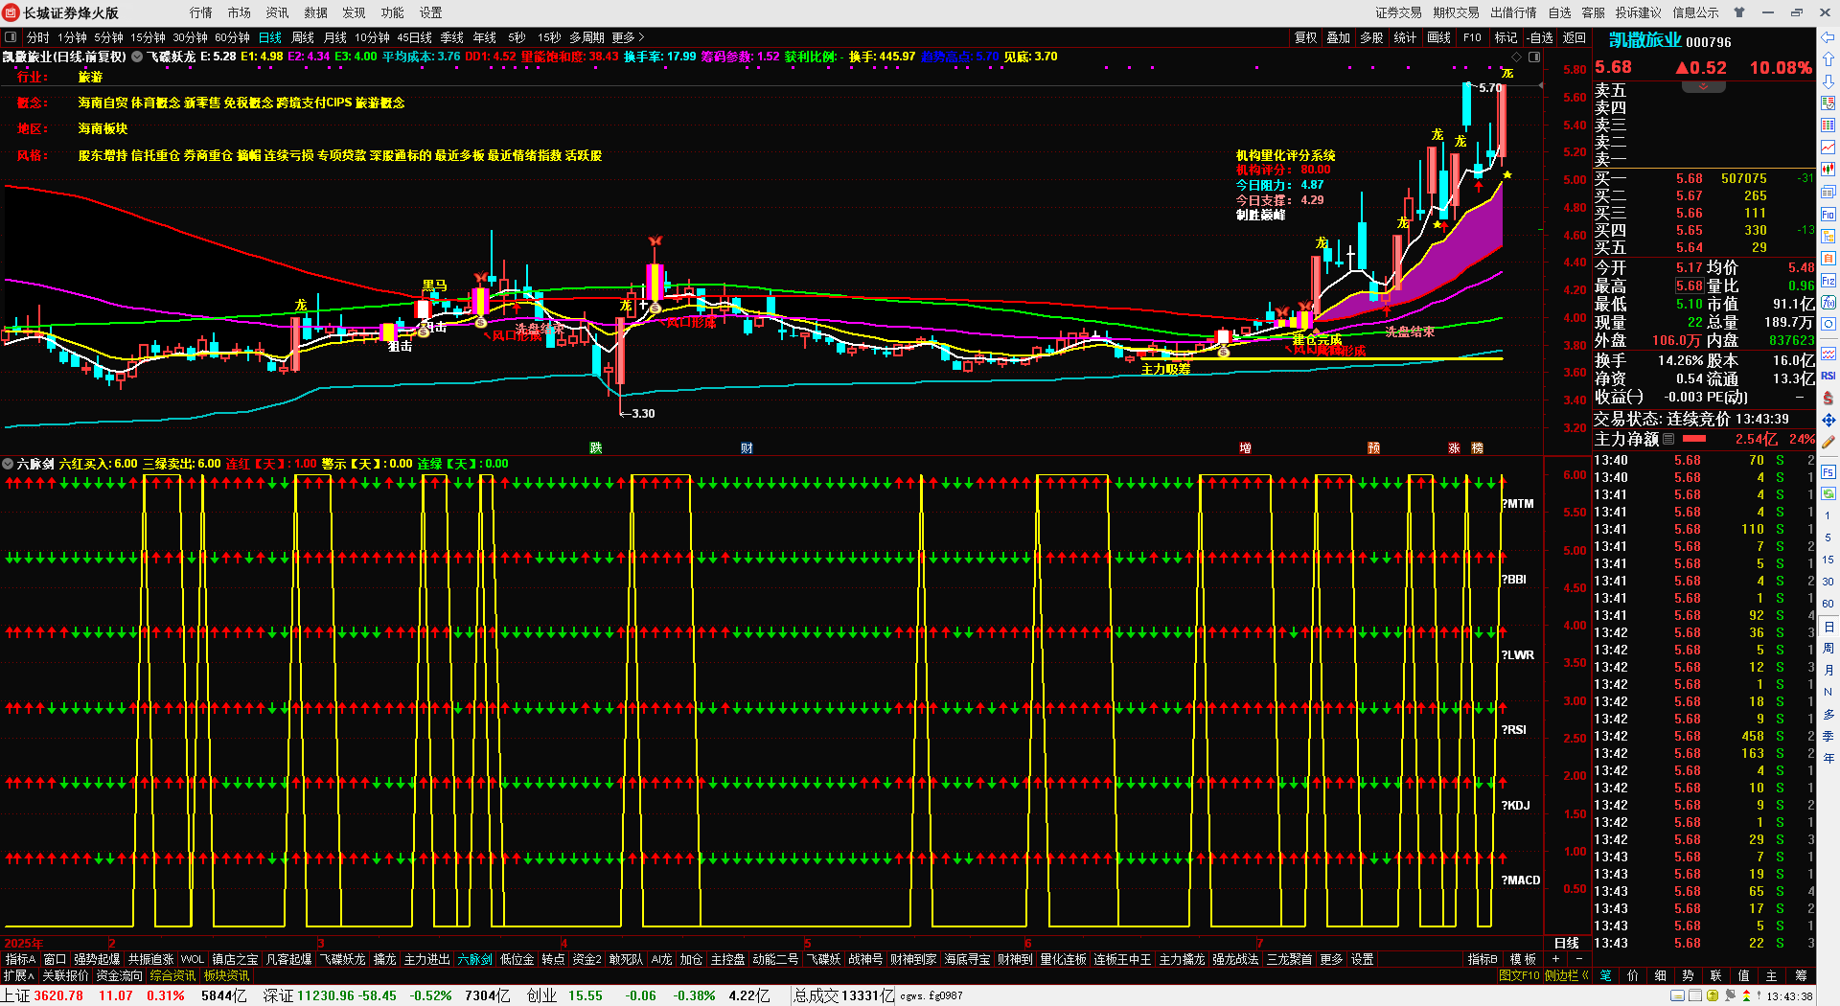The height and width of the screenshot is (1006, 1840).
Task: Open the 资讯 menu
Action: (x=278, y=12)
